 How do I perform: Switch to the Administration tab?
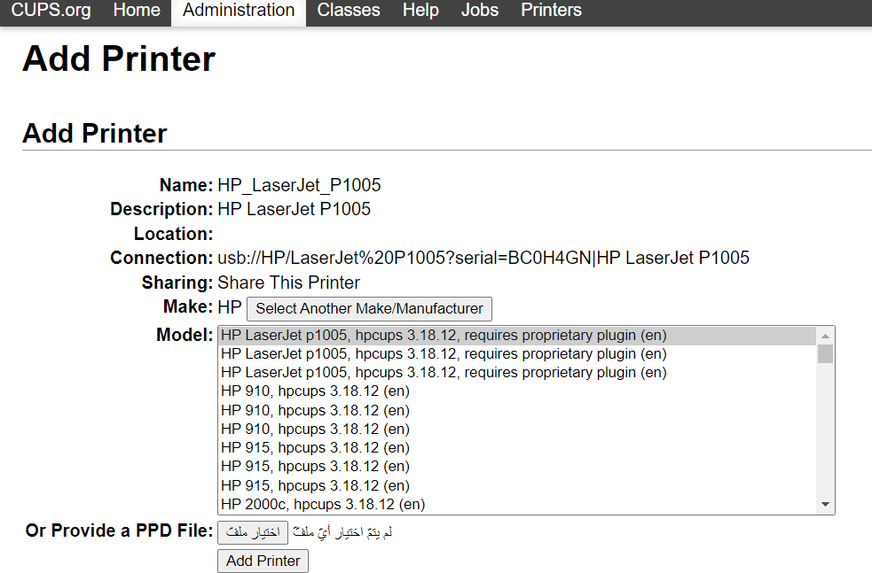[239, 11]
